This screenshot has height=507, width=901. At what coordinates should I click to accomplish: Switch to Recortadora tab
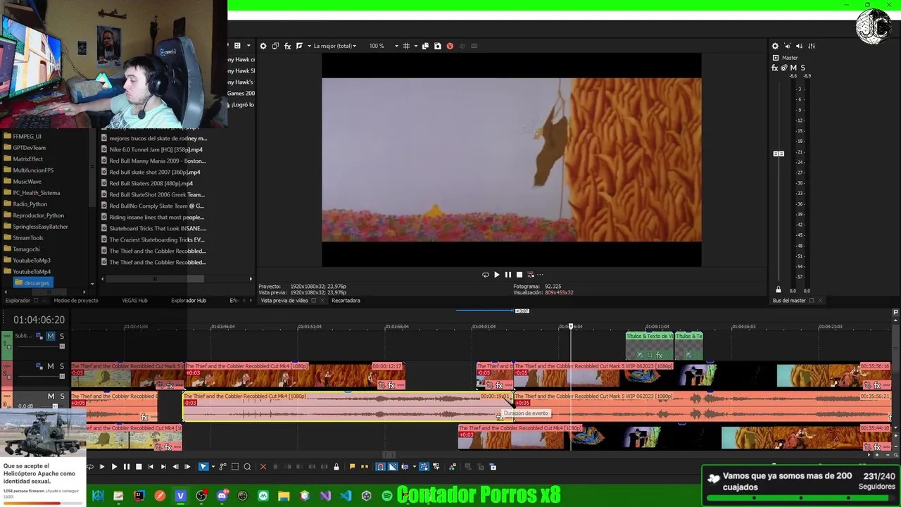point(346,301)
